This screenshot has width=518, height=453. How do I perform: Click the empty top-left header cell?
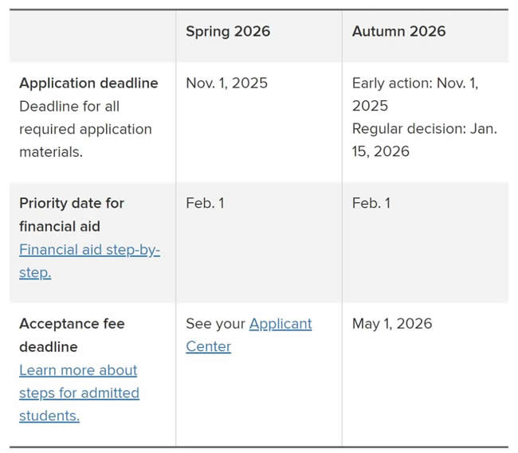coord(92,36)
